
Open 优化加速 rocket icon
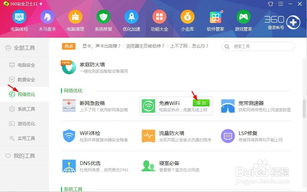[131, 17]
